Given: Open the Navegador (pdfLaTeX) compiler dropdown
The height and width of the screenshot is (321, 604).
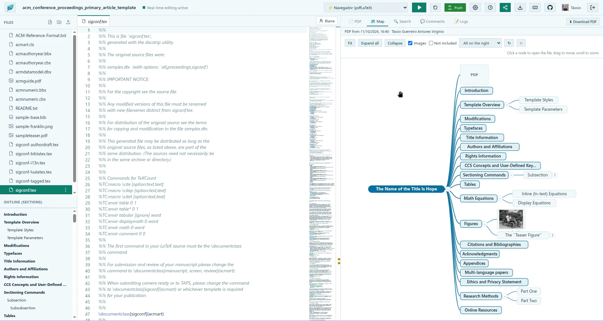Looking at the screenshot, I should pyautogui.click(x=366, y=7).
